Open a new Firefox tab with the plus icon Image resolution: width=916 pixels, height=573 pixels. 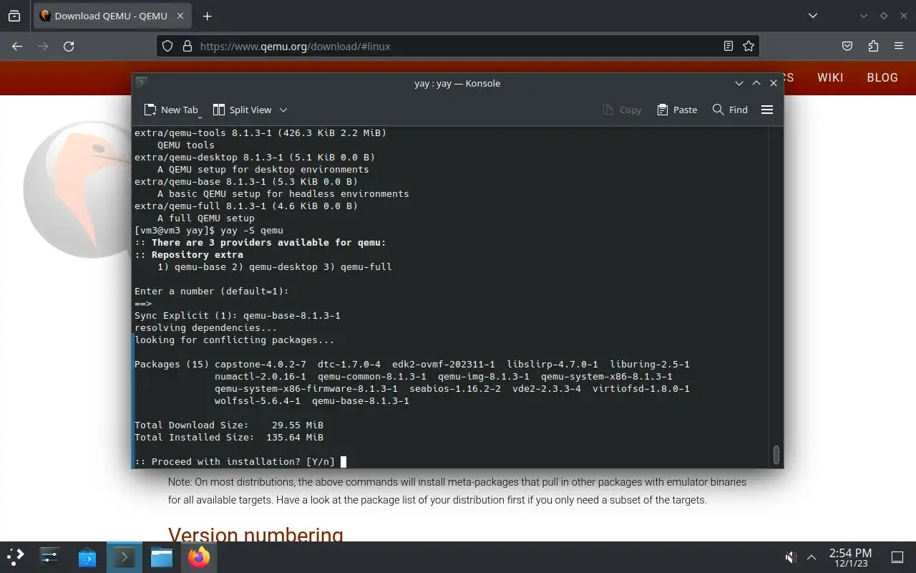(x=207, y=16)
